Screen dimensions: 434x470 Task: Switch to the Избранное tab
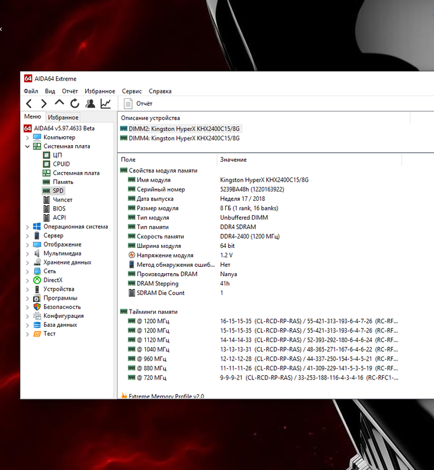(63, 117)
